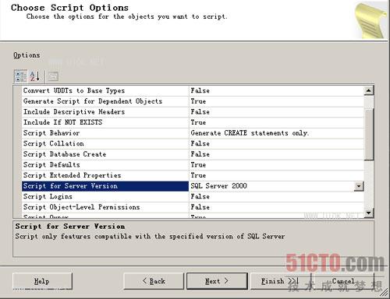The height and width of the screenshot is (299, 390).
Task: Go back with the Back button
Action: (154, 281)
